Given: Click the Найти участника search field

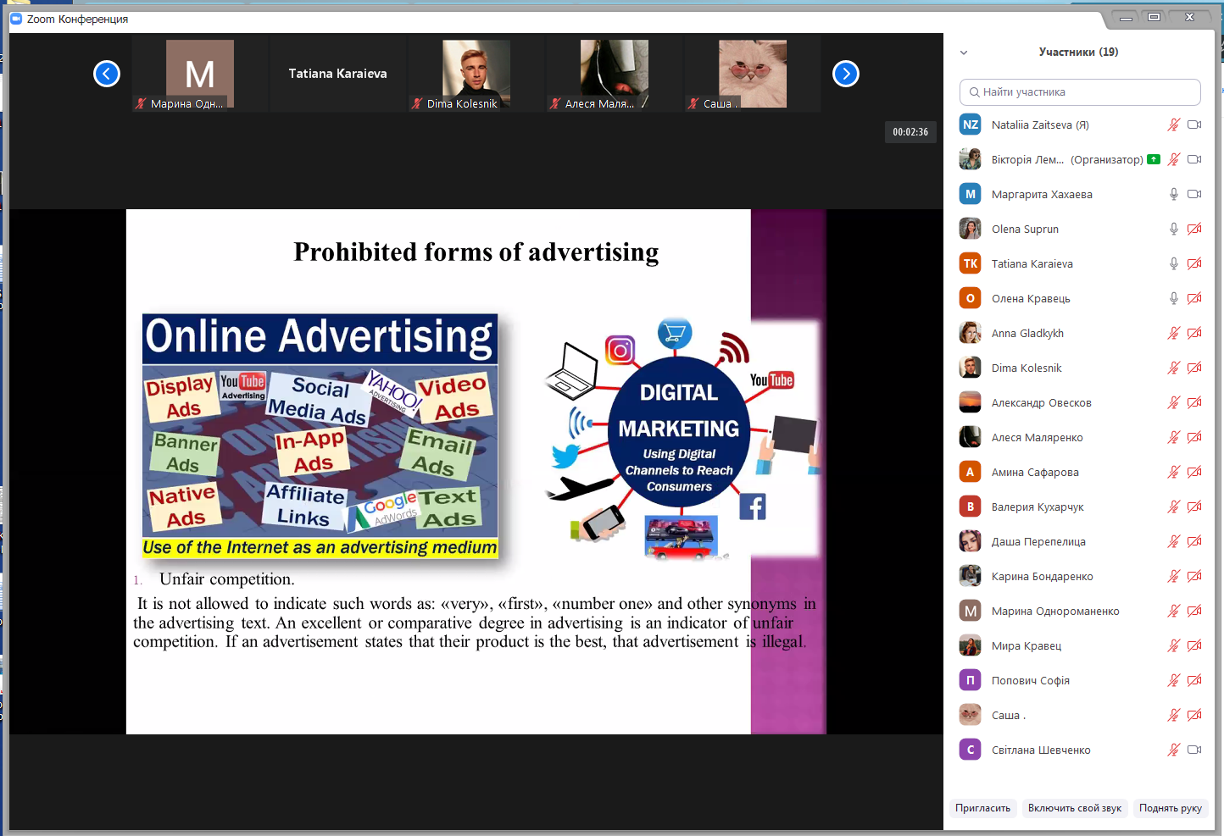Looking at the screenshot, I should [1080, 92].
